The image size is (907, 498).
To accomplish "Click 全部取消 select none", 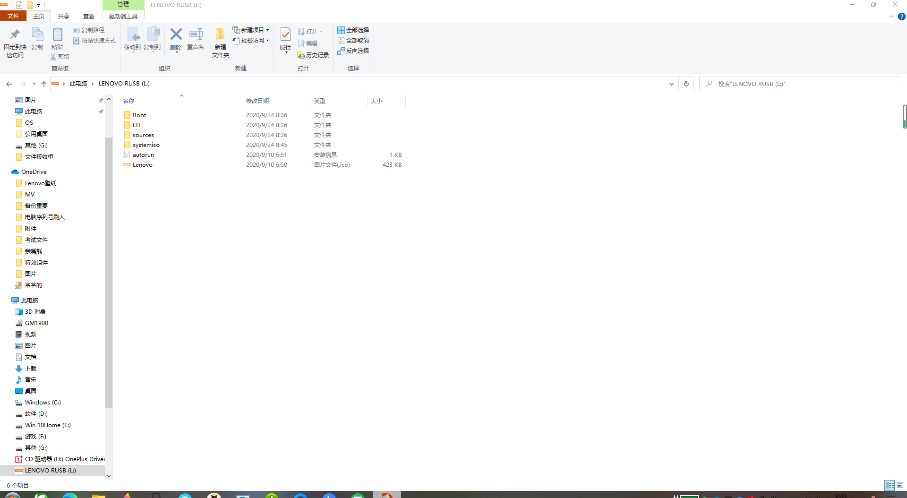I will coord(353,41).
